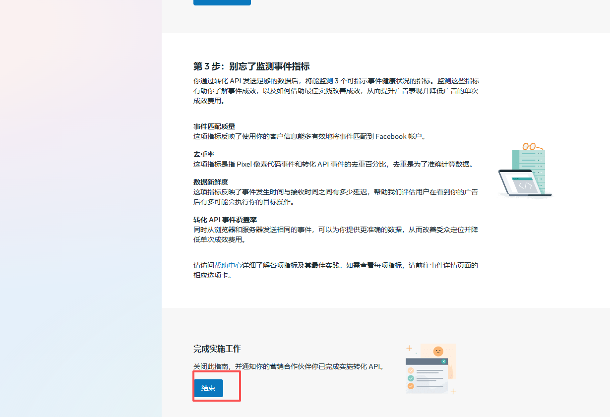Click the 结束 button

point(208,388)
